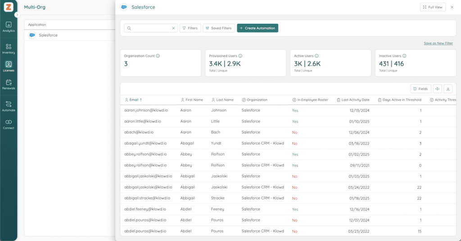
Task: Click the search magnifier icon
Action: [129, 28]
